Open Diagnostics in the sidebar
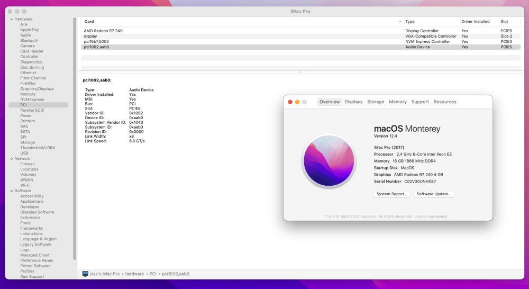 pyautogui.click(x=31, y=62)
